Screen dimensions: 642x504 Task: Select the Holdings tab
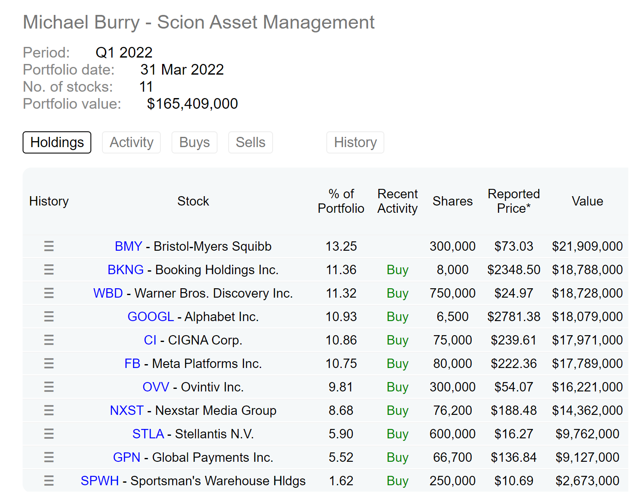click(x=57, y=142)
